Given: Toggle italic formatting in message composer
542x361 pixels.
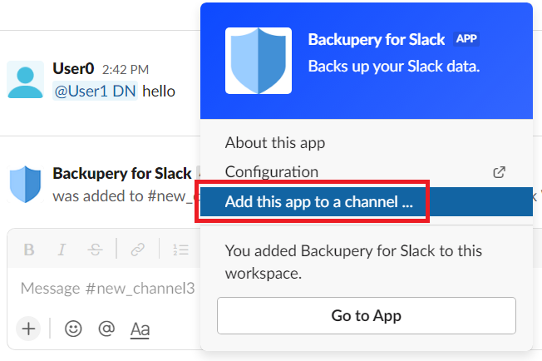Looking at the screenshot, I should pos(62,250).
